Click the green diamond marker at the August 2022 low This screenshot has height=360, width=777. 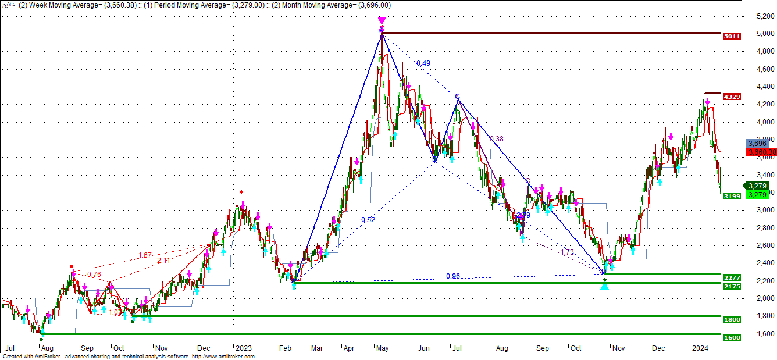(x=41, y=339)
